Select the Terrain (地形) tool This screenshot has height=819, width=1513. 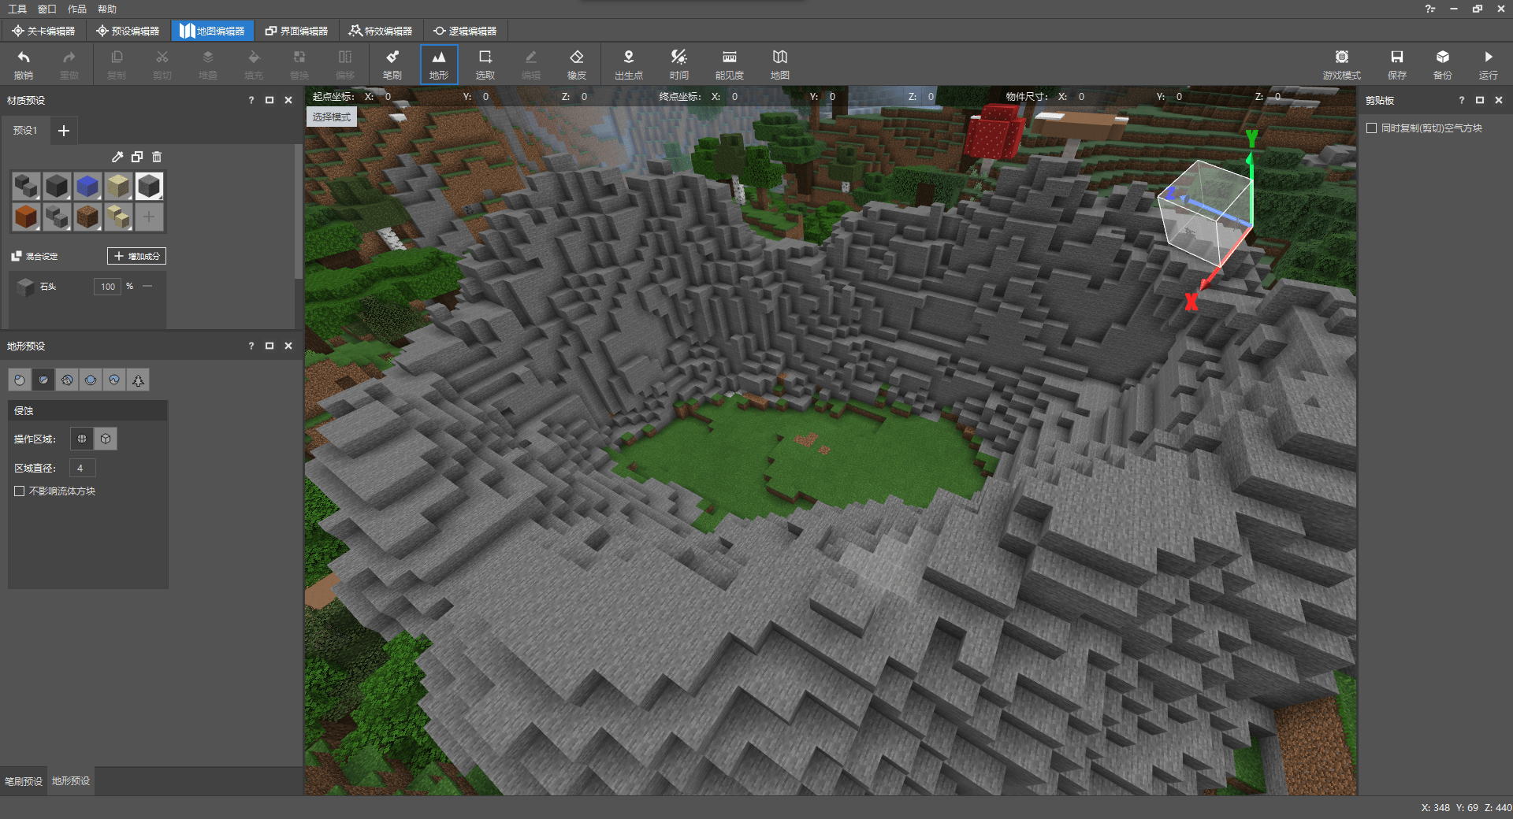[x=439, y=64]
